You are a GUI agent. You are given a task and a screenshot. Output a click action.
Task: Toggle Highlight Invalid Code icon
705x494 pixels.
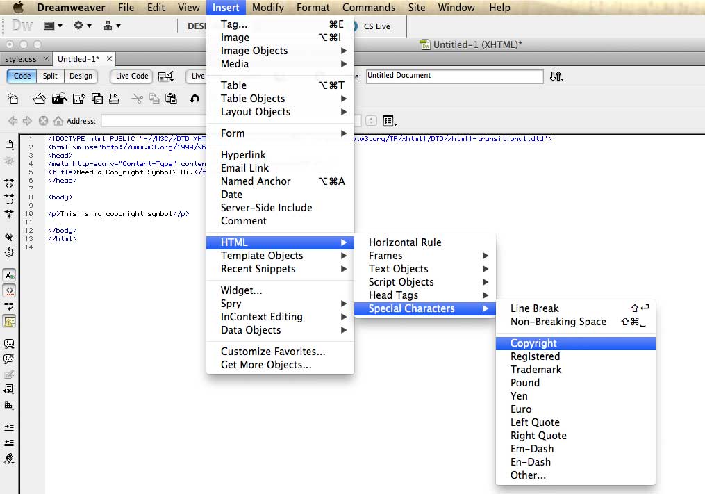point(9,290)
